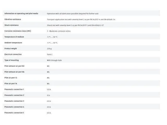This screenshot has width=167, height=125.
Task: Click the 'Pneumatic connection 1' label
Action: pos(14,89)
